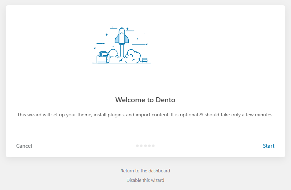Viewport: 291px width, 190px height.
Task: Click the rocket ship illustration
Action: [122, 36]
